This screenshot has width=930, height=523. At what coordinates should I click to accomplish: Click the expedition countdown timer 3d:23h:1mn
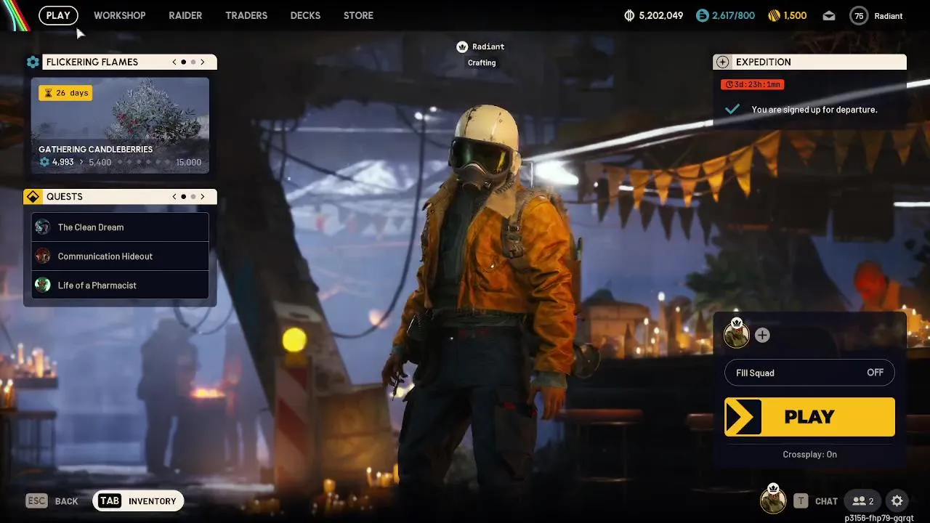click(x=753, y=84)
